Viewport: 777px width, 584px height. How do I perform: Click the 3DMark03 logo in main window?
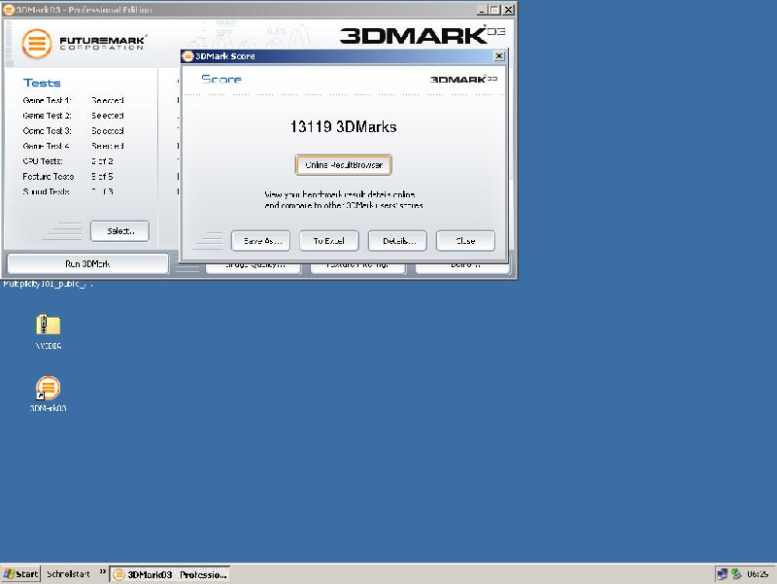pos(422,35)
